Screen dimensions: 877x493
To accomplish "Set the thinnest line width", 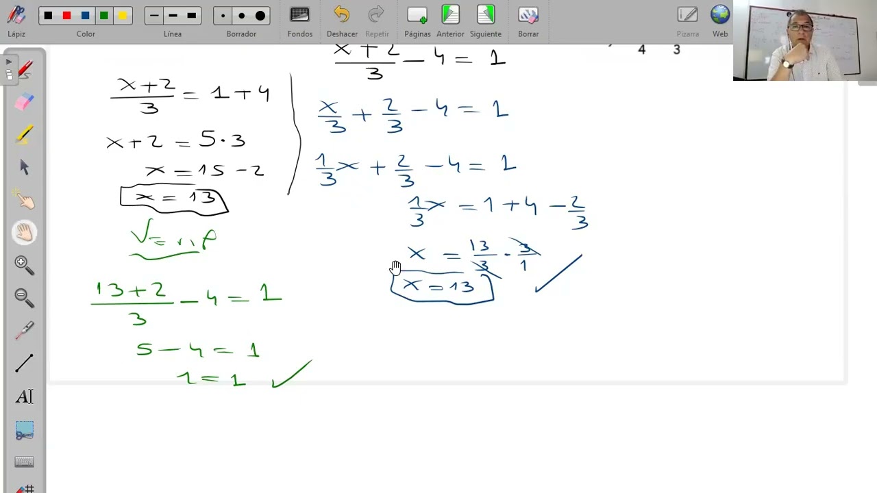I will point(154,16).
